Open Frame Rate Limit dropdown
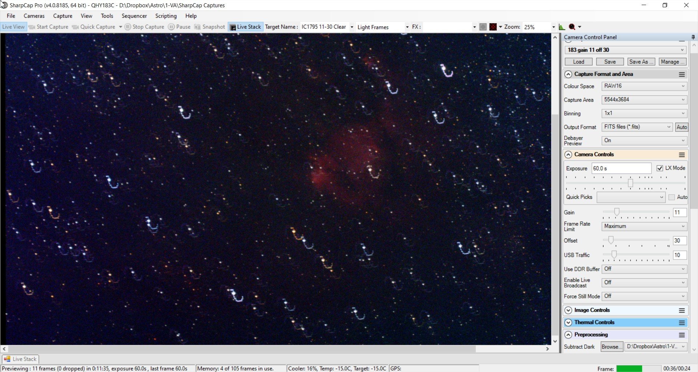This screenshot has width=698, height=372. [x=644, y=226]
